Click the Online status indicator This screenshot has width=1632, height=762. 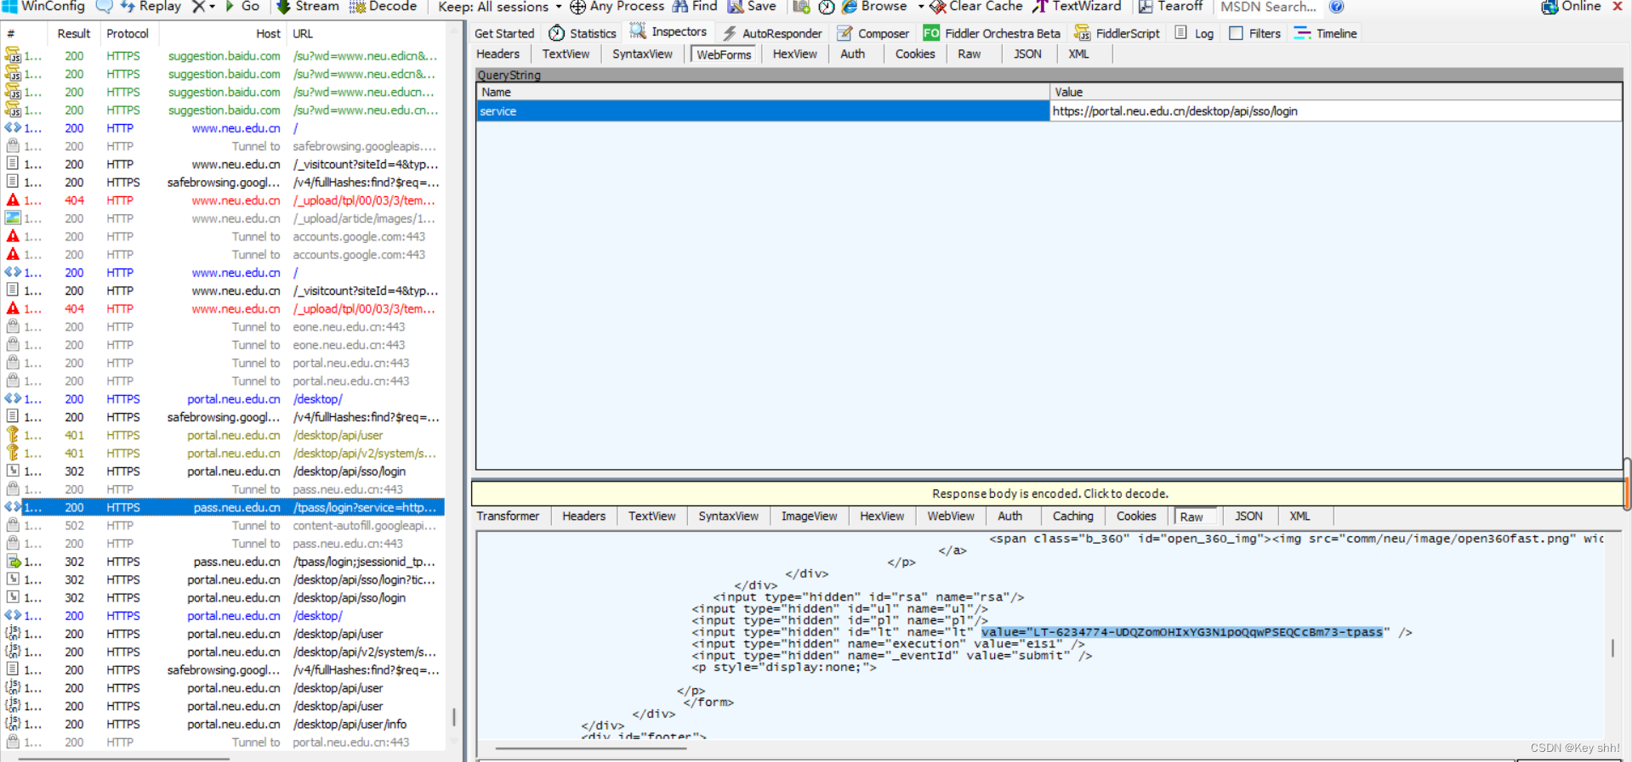coord(1571,7)
